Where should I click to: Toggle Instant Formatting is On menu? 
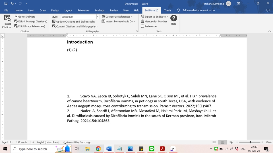[x=118, y=22]
